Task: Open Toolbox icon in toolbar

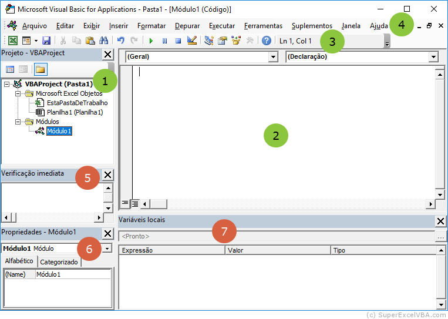Action: click(x=250, y=41)
